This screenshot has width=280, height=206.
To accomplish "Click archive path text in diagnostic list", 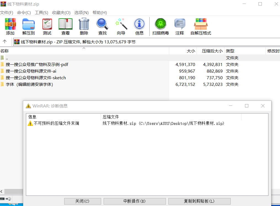I will click(163, 123).
